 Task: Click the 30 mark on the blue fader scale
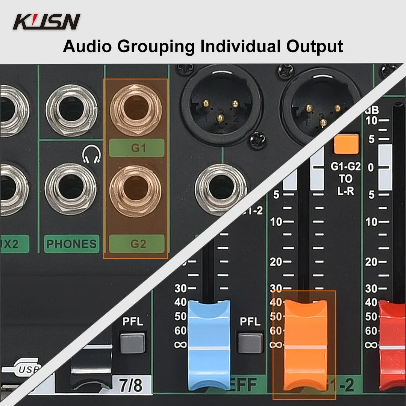coord(181,288)
